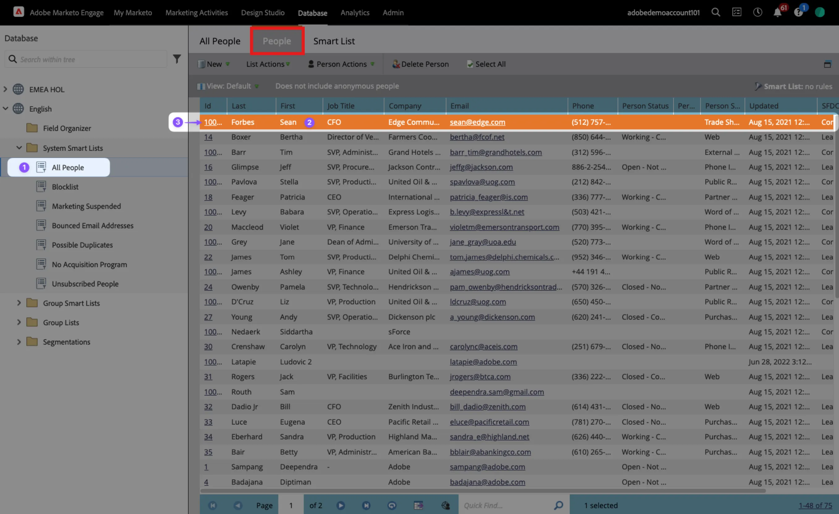Select the Blocklist smart list
This screenshot has height=514, width=839.
(x=65, y=187)
